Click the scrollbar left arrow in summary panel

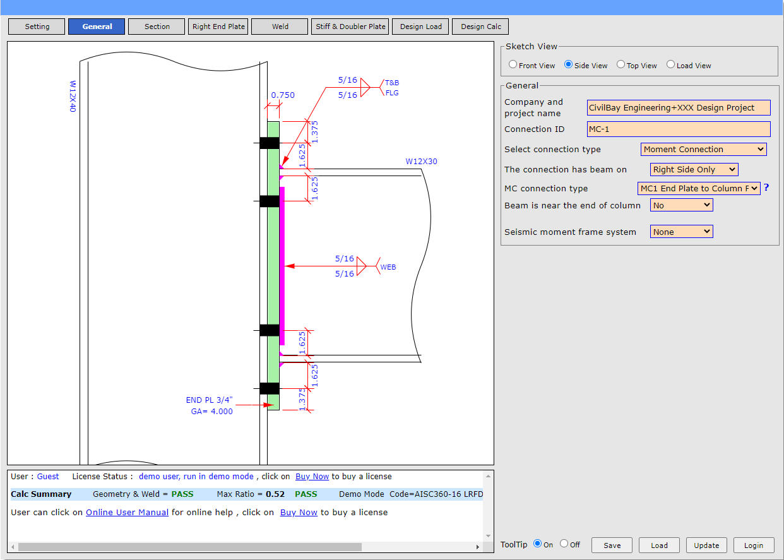tap(13, 547)
